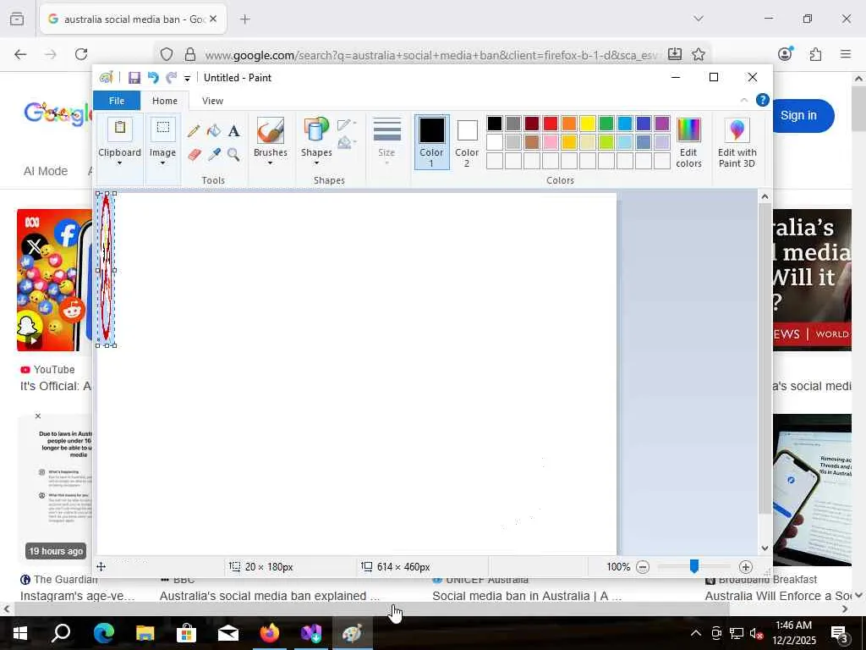Click the Brushes tool icon
The image size is (866, 650).
click(x=270, y=130)
